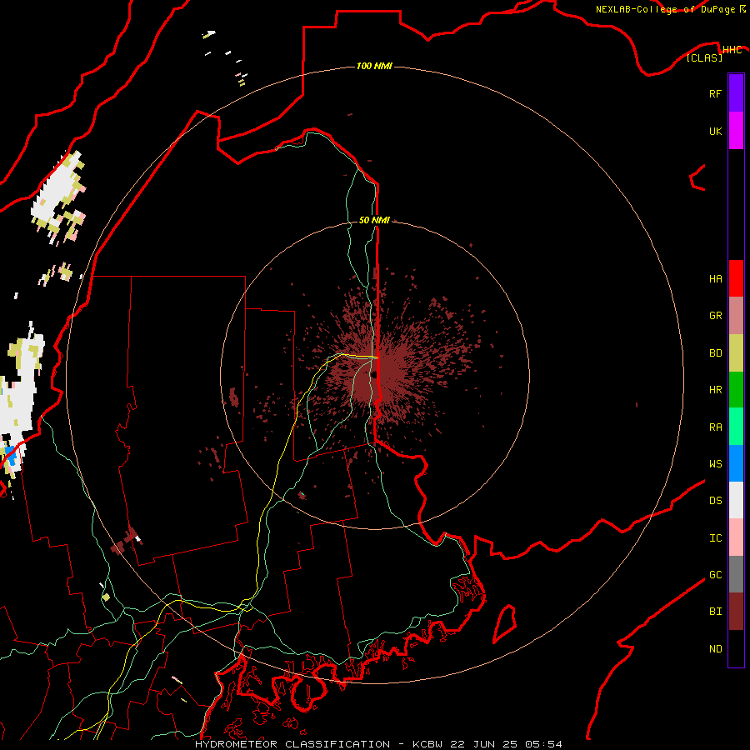Click the HHC product code label
The height and width of the screenshot is (750, 750).
click(732, 50)
